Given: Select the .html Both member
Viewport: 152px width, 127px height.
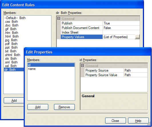Looking at the screenshot, I should coord(12,36).
